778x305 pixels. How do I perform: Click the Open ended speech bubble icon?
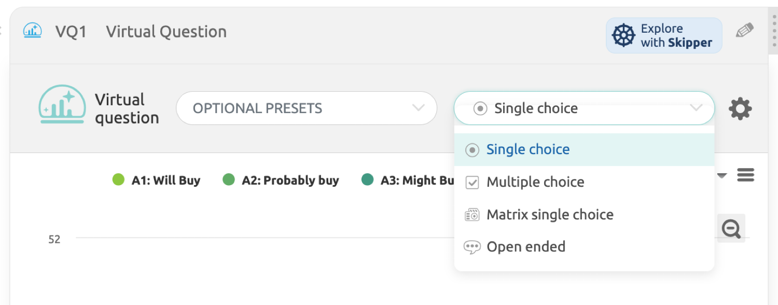[472, 247]
